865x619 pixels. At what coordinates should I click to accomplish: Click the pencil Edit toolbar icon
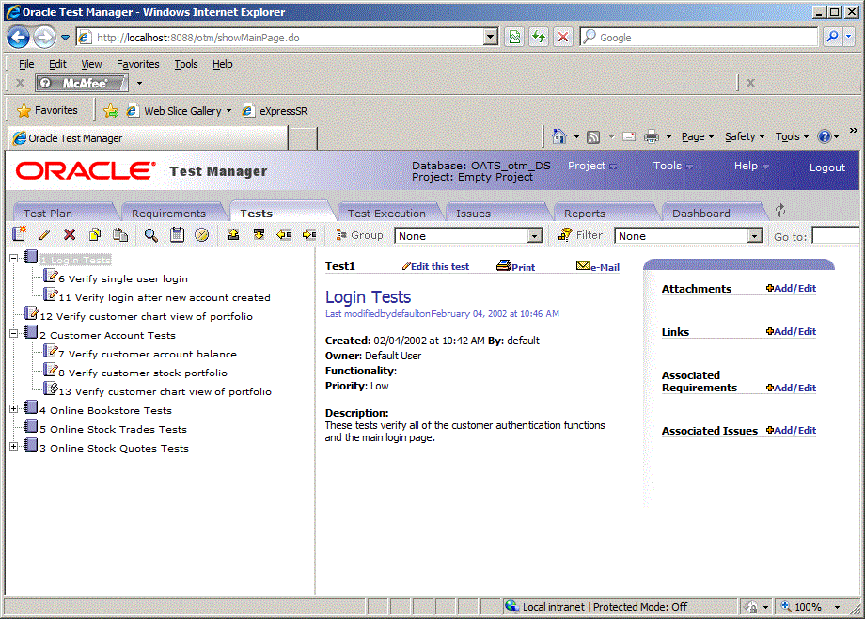(x=45, y=234)
